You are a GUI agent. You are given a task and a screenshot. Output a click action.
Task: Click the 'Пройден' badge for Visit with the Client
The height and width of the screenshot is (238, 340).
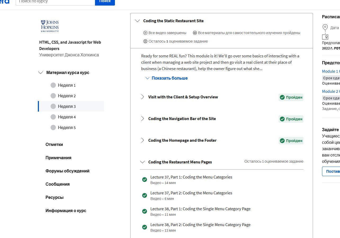[x=291, y=97]
